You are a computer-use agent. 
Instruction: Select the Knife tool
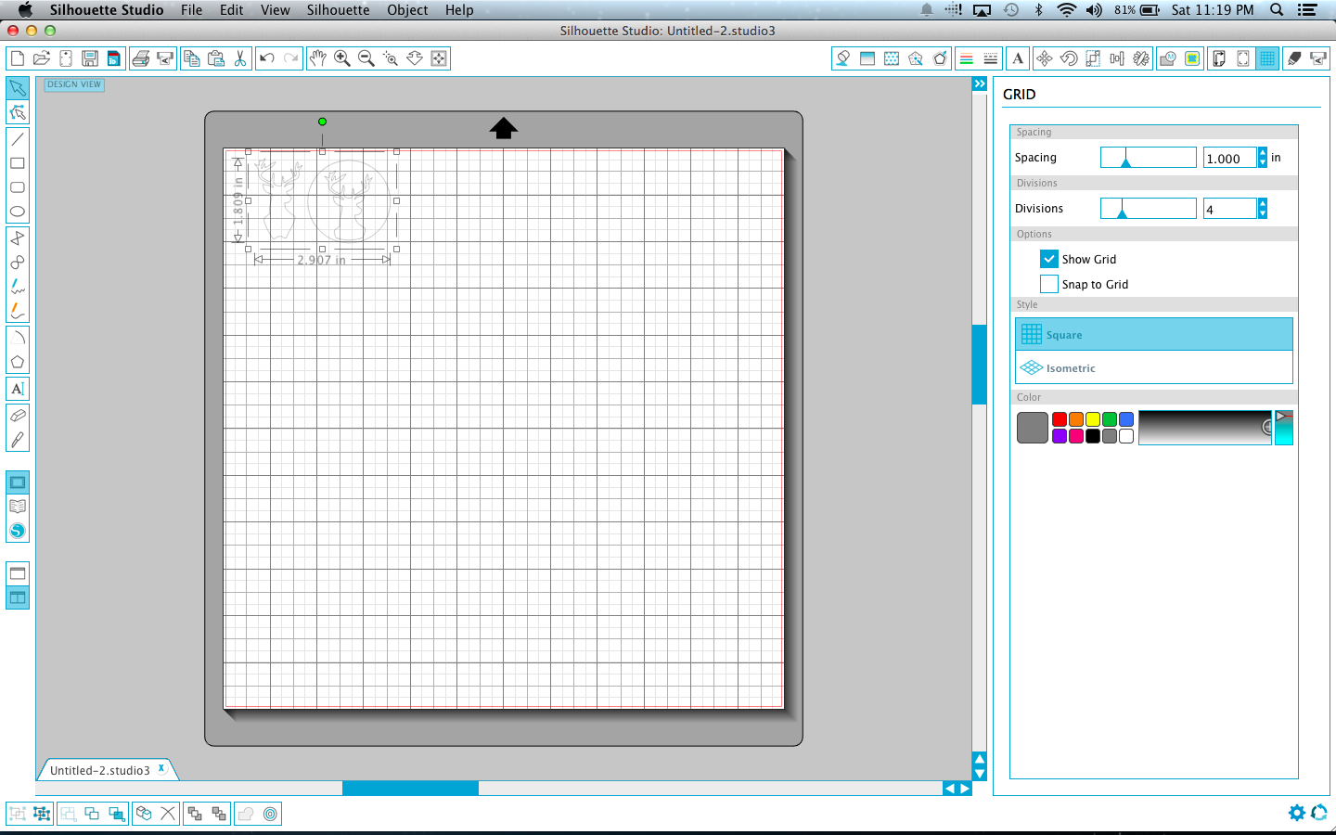[x=18, y=439]
